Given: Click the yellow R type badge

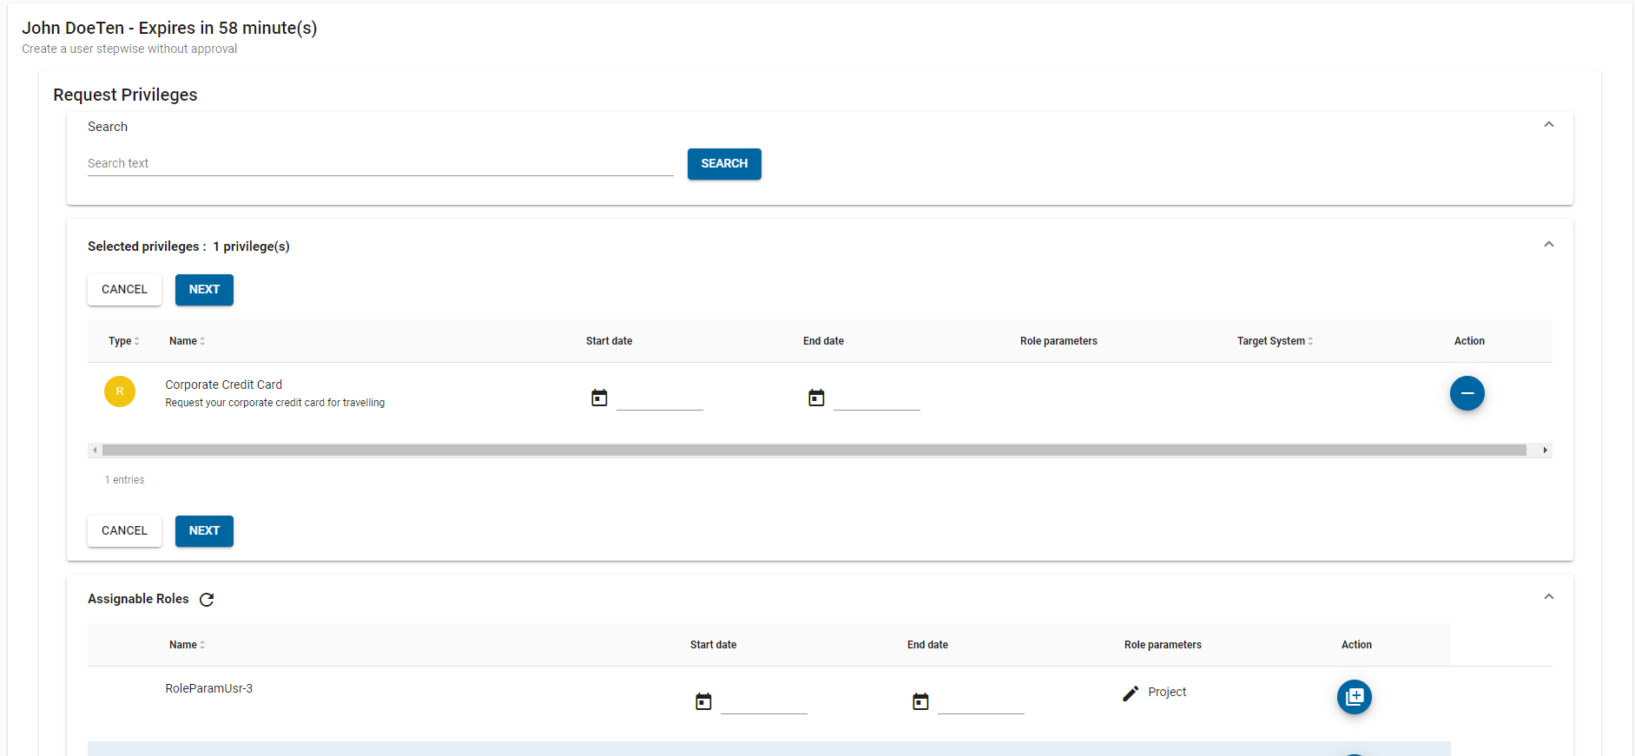Looking at the screenshot, I should (120, 391).
